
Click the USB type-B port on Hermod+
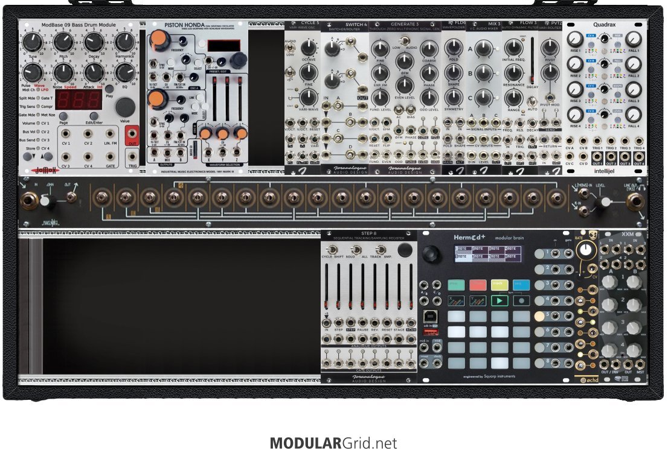[430, 317]
